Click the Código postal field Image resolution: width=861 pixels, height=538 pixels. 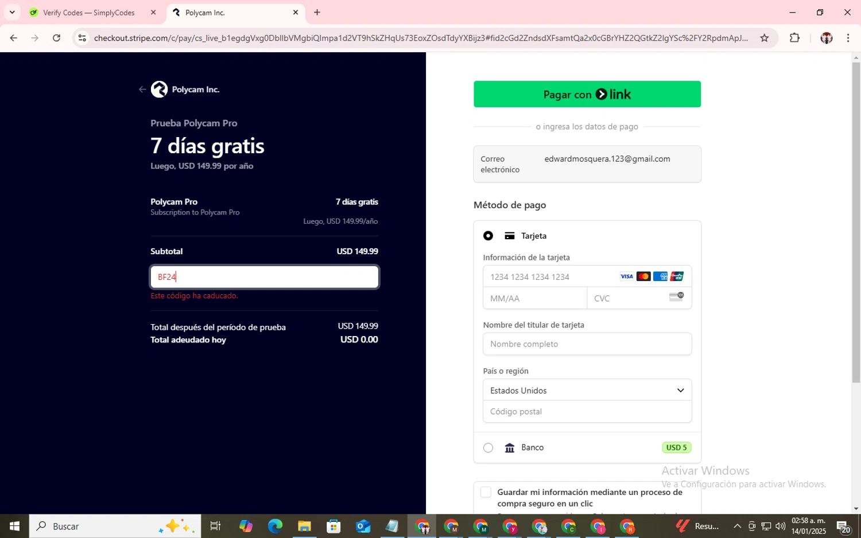click(587, 412)
